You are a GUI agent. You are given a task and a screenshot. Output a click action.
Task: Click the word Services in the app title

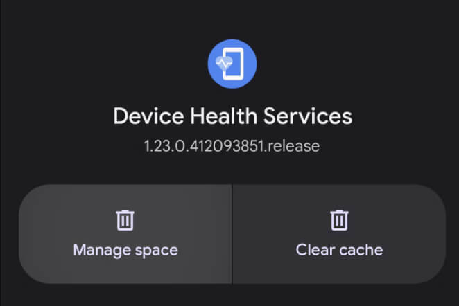coord(308,116)
